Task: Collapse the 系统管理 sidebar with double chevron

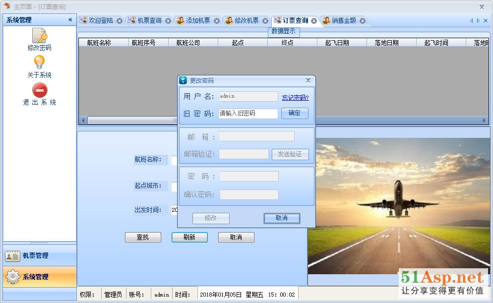Action: point(70,20)
